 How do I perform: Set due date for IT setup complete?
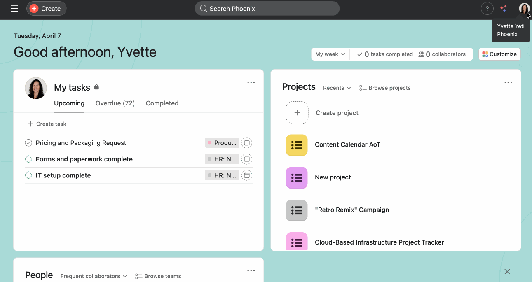pyautogui.click(x=246, y=175)
